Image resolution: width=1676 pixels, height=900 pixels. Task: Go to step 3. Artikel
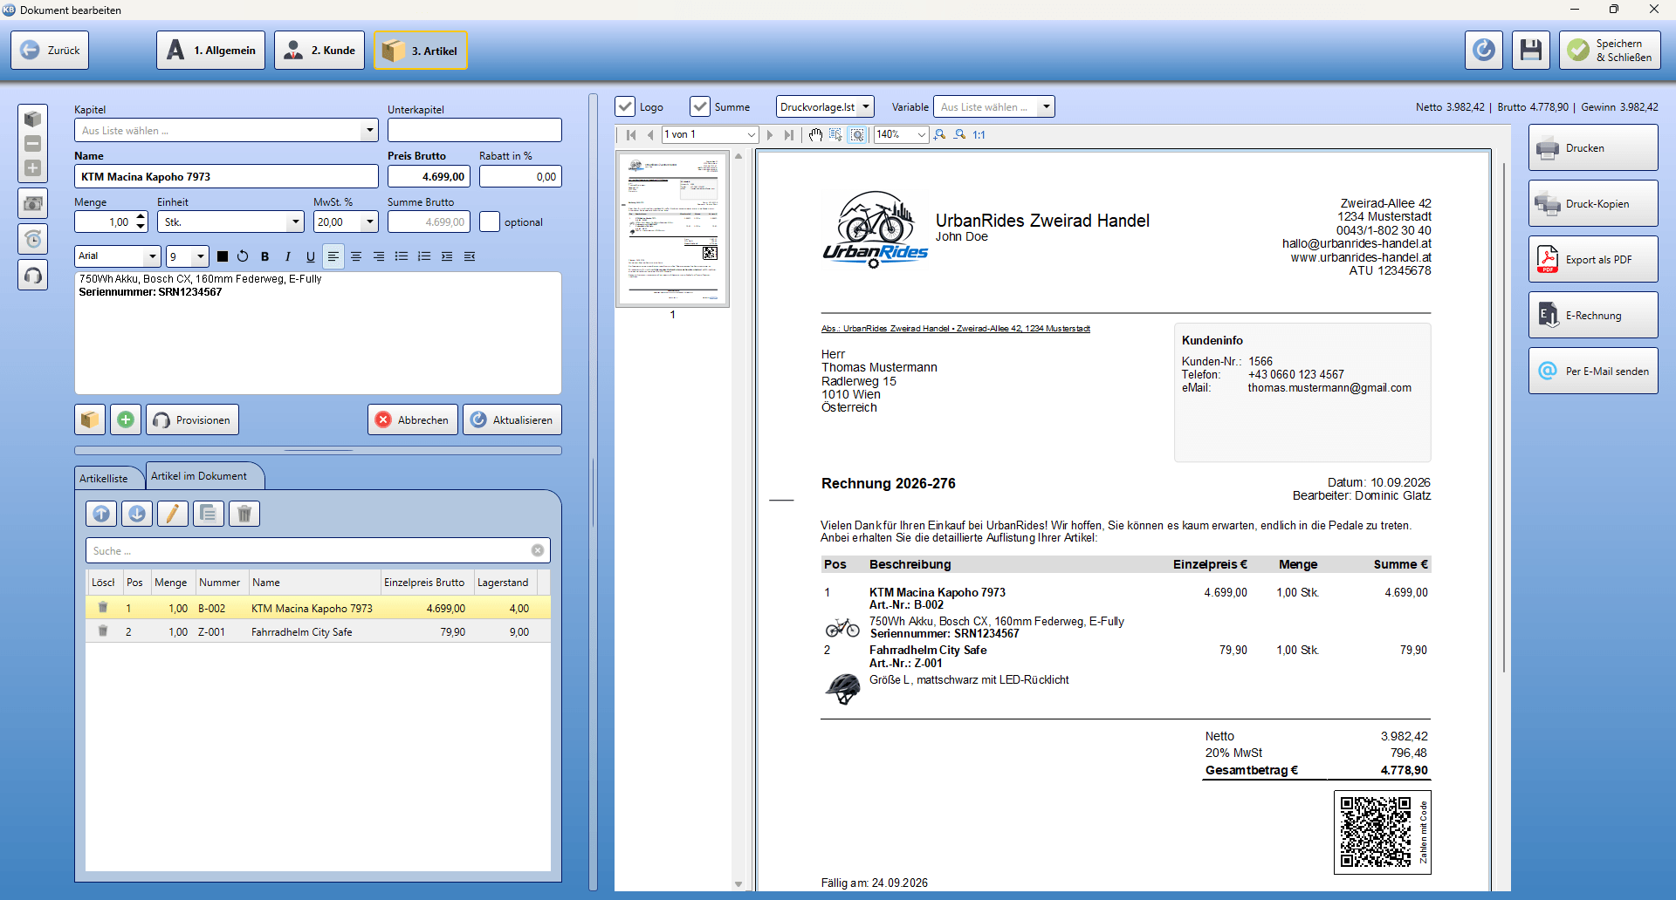coord(421,51)
